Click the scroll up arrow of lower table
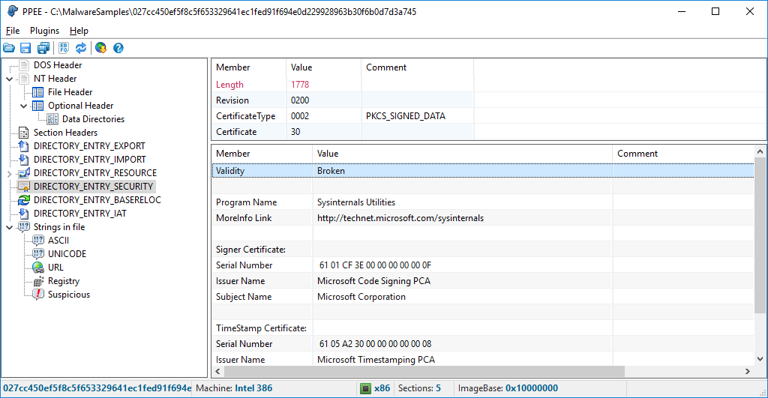768x398 pixels. (x=760, y=151)
